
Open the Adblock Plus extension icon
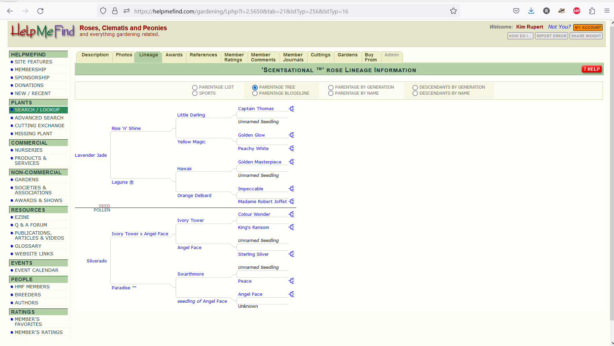pos(577,11)
